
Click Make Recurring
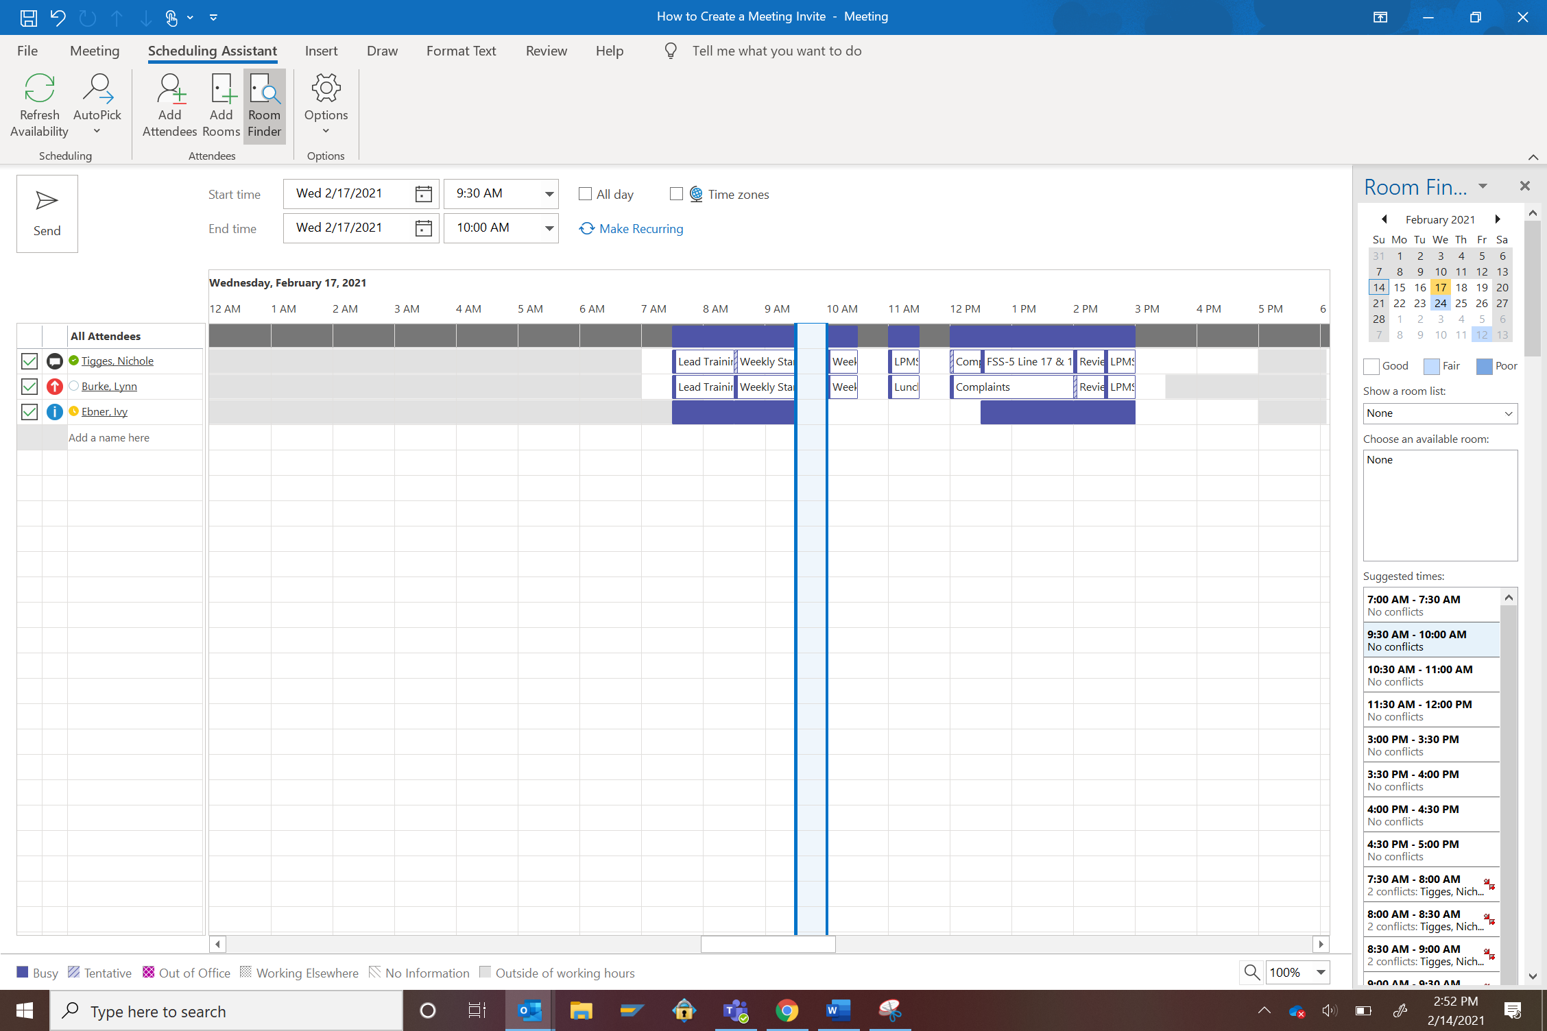[x=640, y=228]
